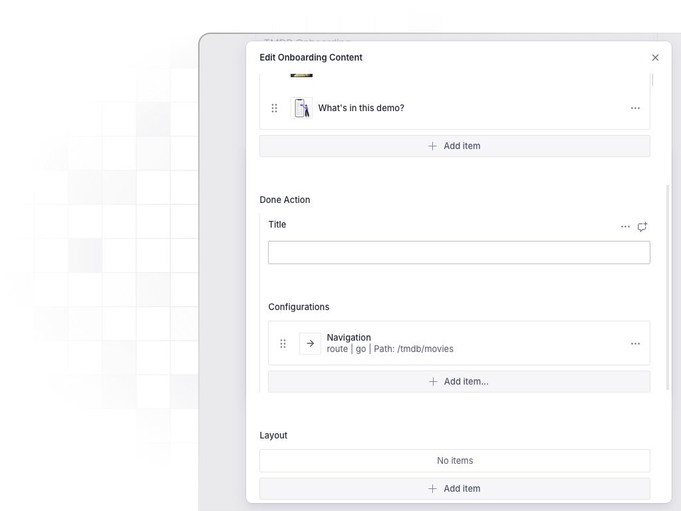
Task: Add an item to the Layout section
Action: tap(455, 488)
